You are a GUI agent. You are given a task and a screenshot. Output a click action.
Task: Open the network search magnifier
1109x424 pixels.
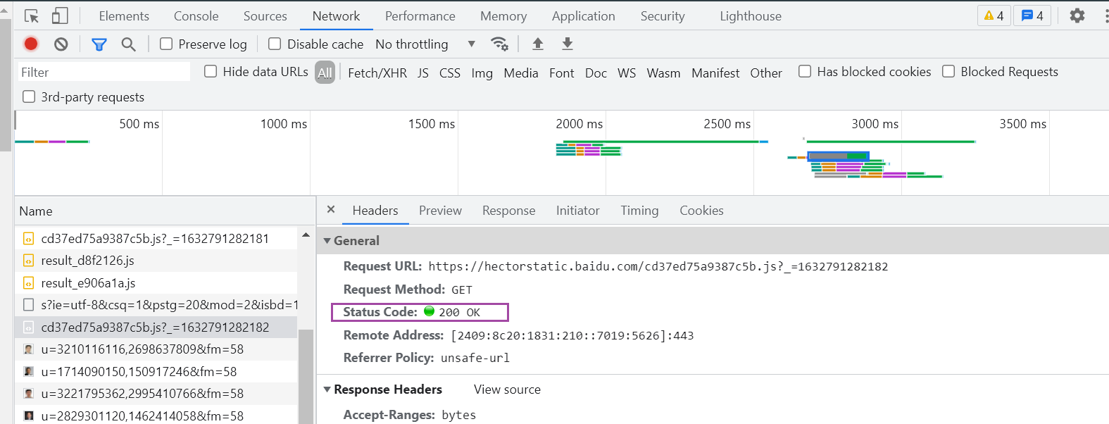(x=128, y=44)
